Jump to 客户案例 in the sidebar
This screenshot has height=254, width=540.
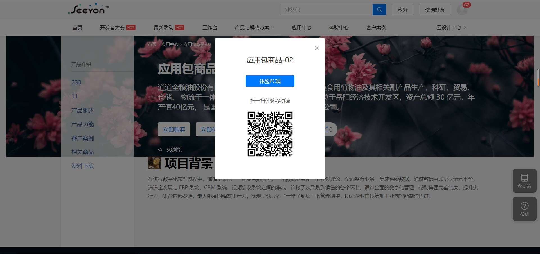(x=82, y=138)
